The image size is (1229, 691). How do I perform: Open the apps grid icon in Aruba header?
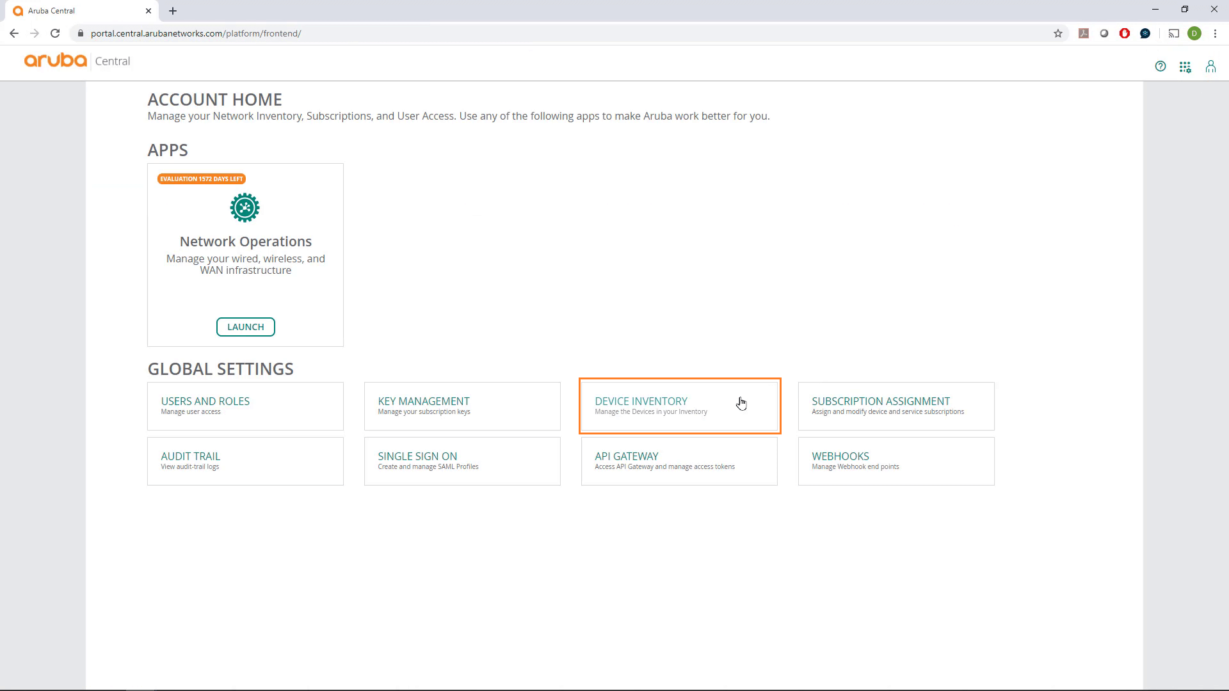1185,66
